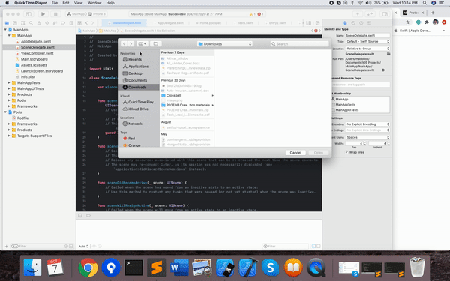The width and height of the screenshot is (450, 281).
Task: Select the History inspector icon
Action: [353, 23]
